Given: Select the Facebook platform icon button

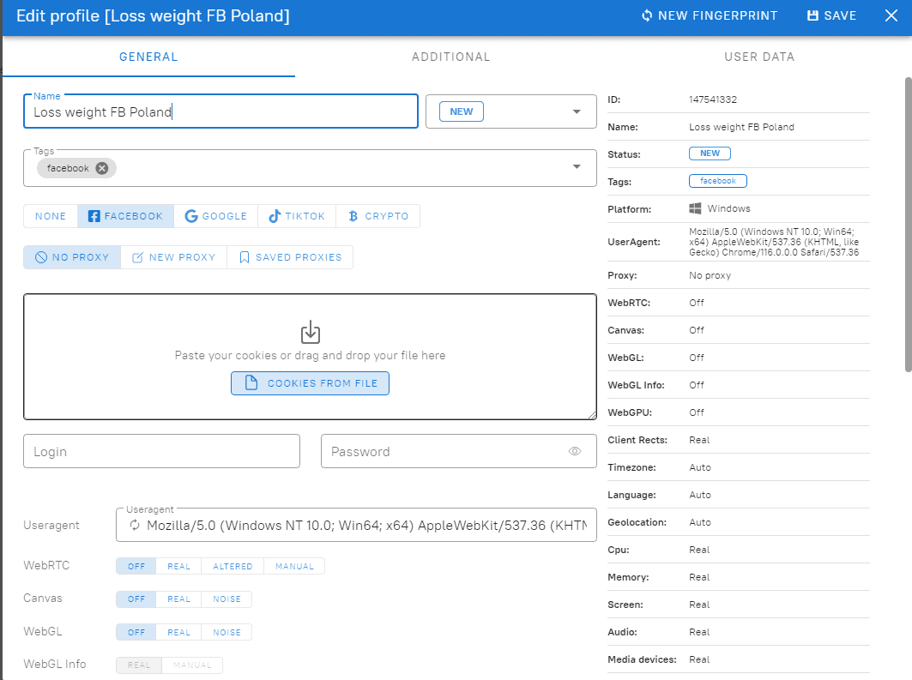Looking at the screenshot, I should click(94, 216).
